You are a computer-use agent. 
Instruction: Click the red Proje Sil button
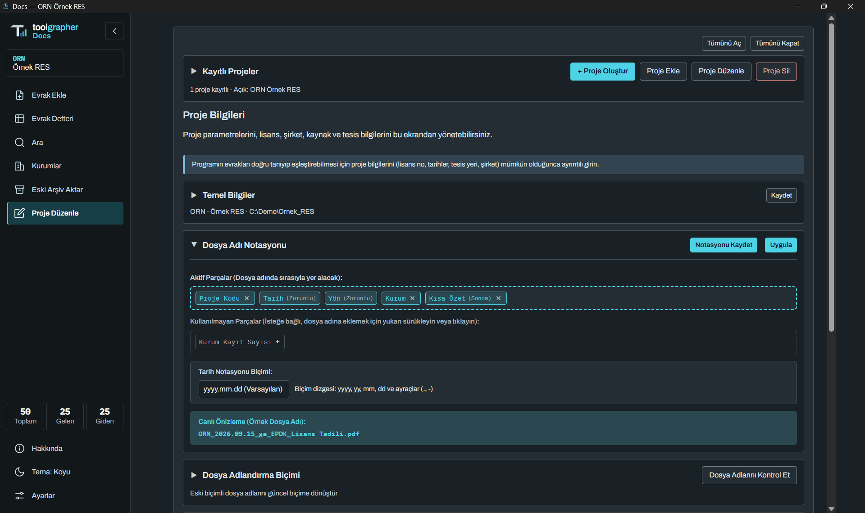pyautogui.click(x=776, y=71)
